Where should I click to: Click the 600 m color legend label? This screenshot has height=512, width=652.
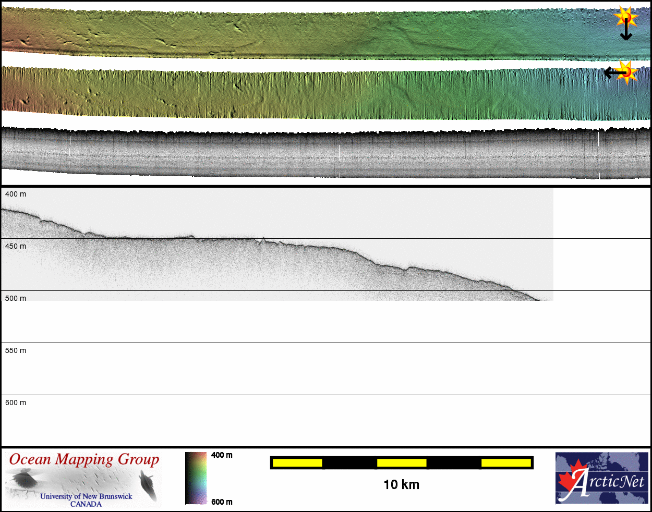point(222,502)
